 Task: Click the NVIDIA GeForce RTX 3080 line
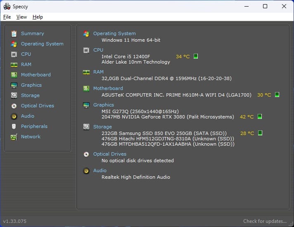168,117
